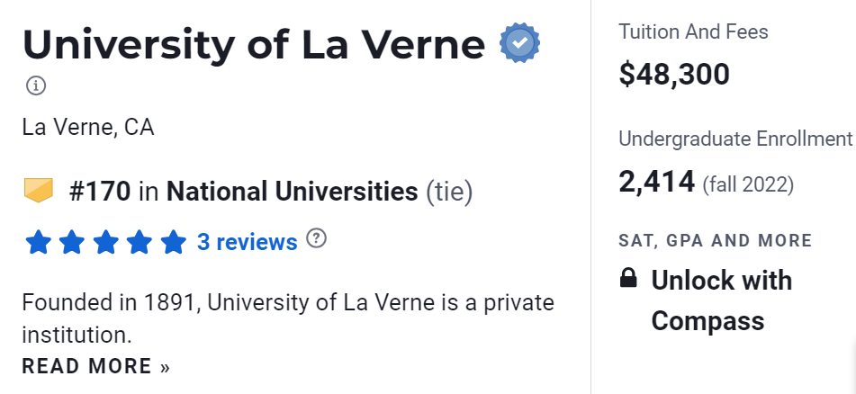Image resolution: width=856 pixels, height=394 pixels.
Task: Click the #170 ranking number
Action: 100,192
